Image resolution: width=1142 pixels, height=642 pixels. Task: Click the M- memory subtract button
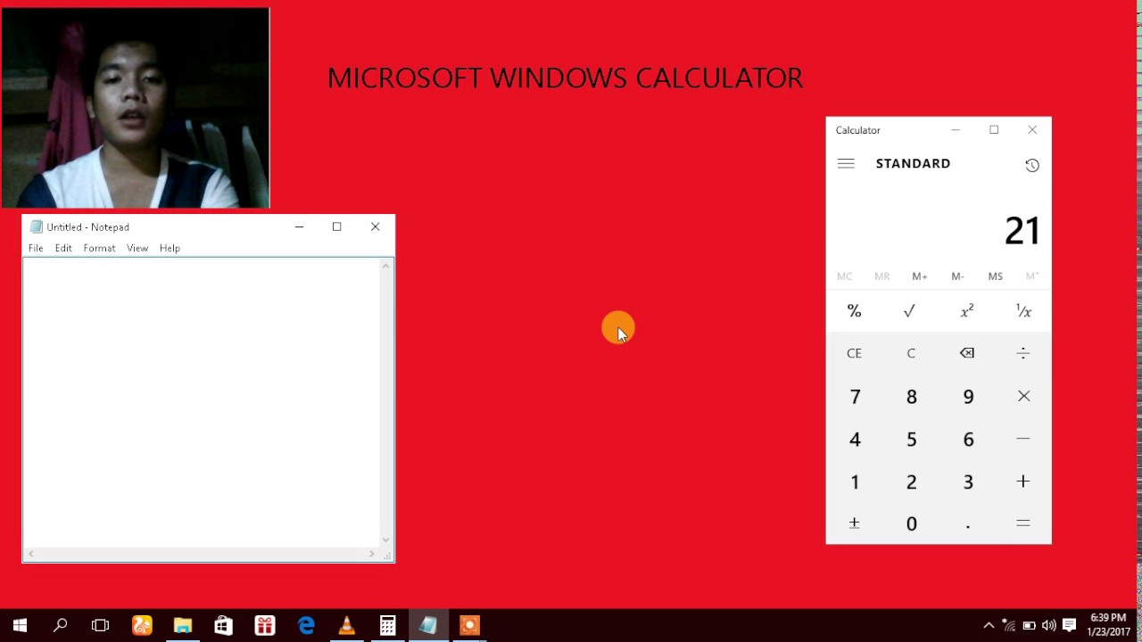tap(957, 276)
